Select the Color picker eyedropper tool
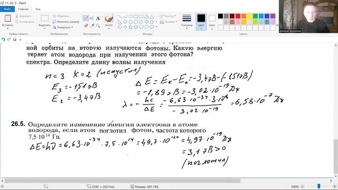Screen dimensions: 338x190 point(92,26)
